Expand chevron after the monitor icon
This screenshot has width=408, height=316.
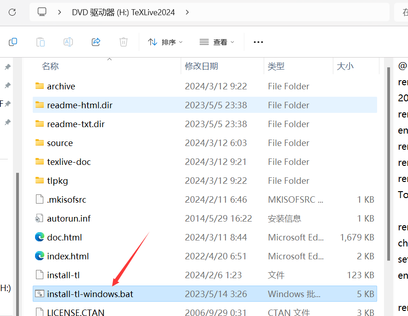[x=59, y=12]
